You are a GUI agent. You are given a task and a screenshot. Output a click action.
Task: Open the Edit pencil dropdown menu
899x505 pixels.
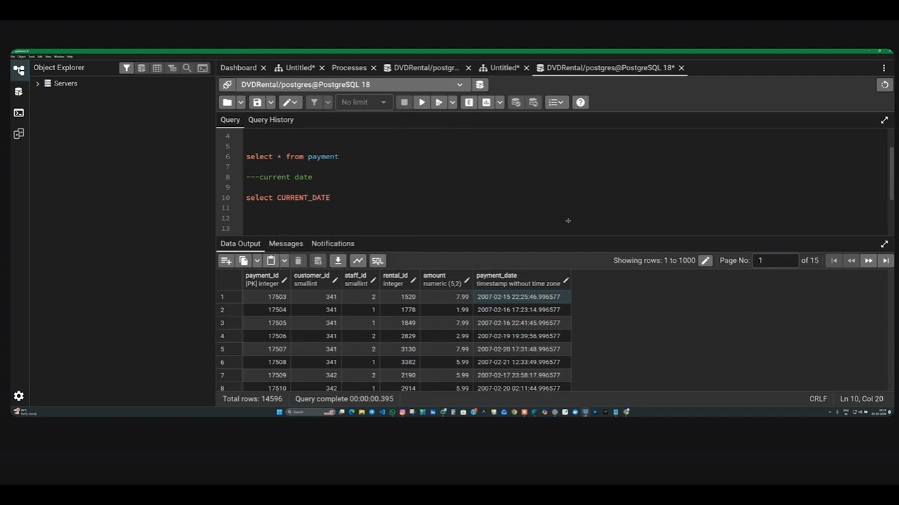point(290,102)
